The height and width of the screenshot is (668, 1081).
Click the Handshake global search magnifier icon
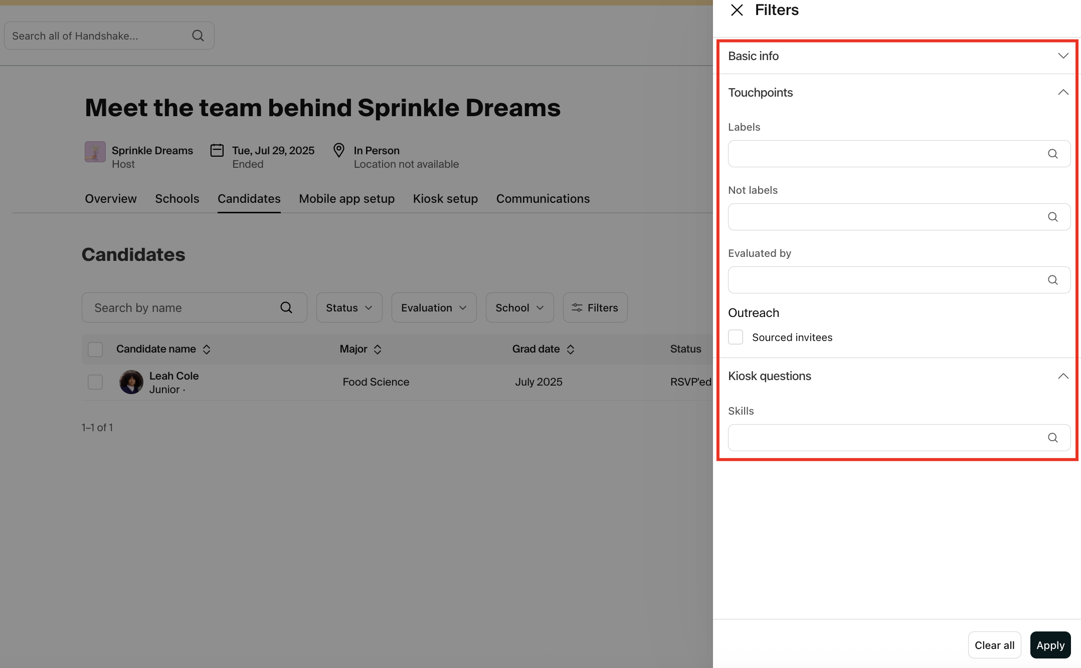point(198,36)
